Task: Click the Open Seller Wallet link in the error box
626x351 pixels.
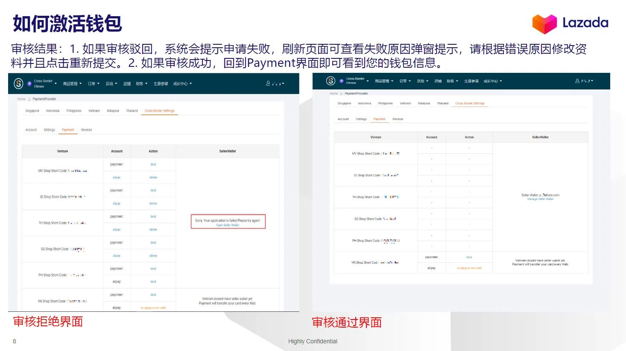Action: click(228, 224)
